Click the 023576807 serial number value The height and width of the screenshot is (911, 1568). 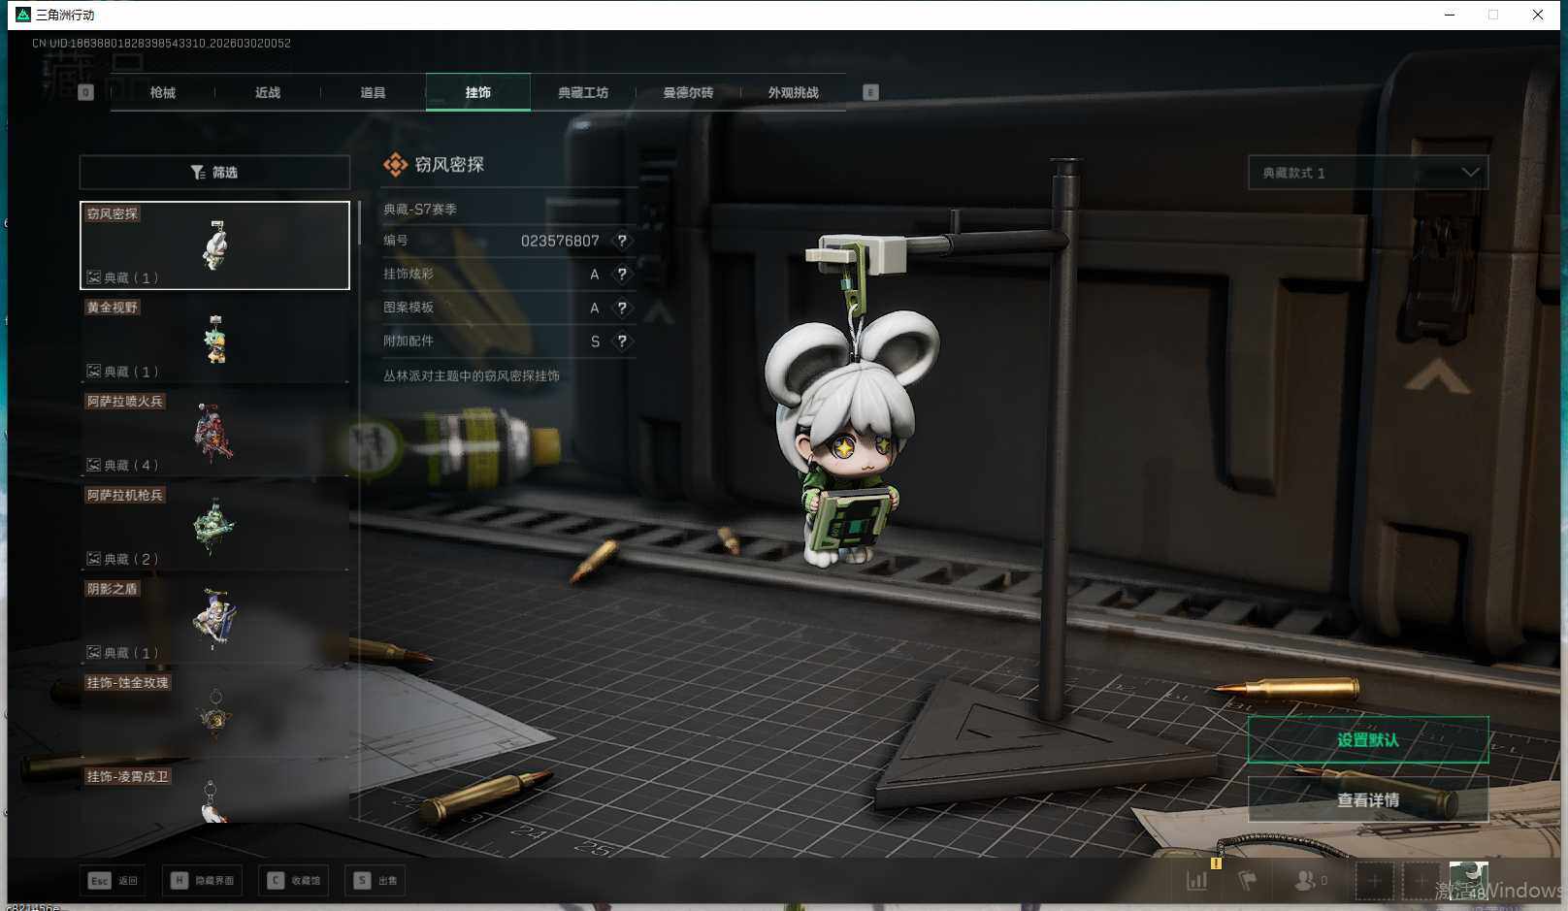click(560, 241)
